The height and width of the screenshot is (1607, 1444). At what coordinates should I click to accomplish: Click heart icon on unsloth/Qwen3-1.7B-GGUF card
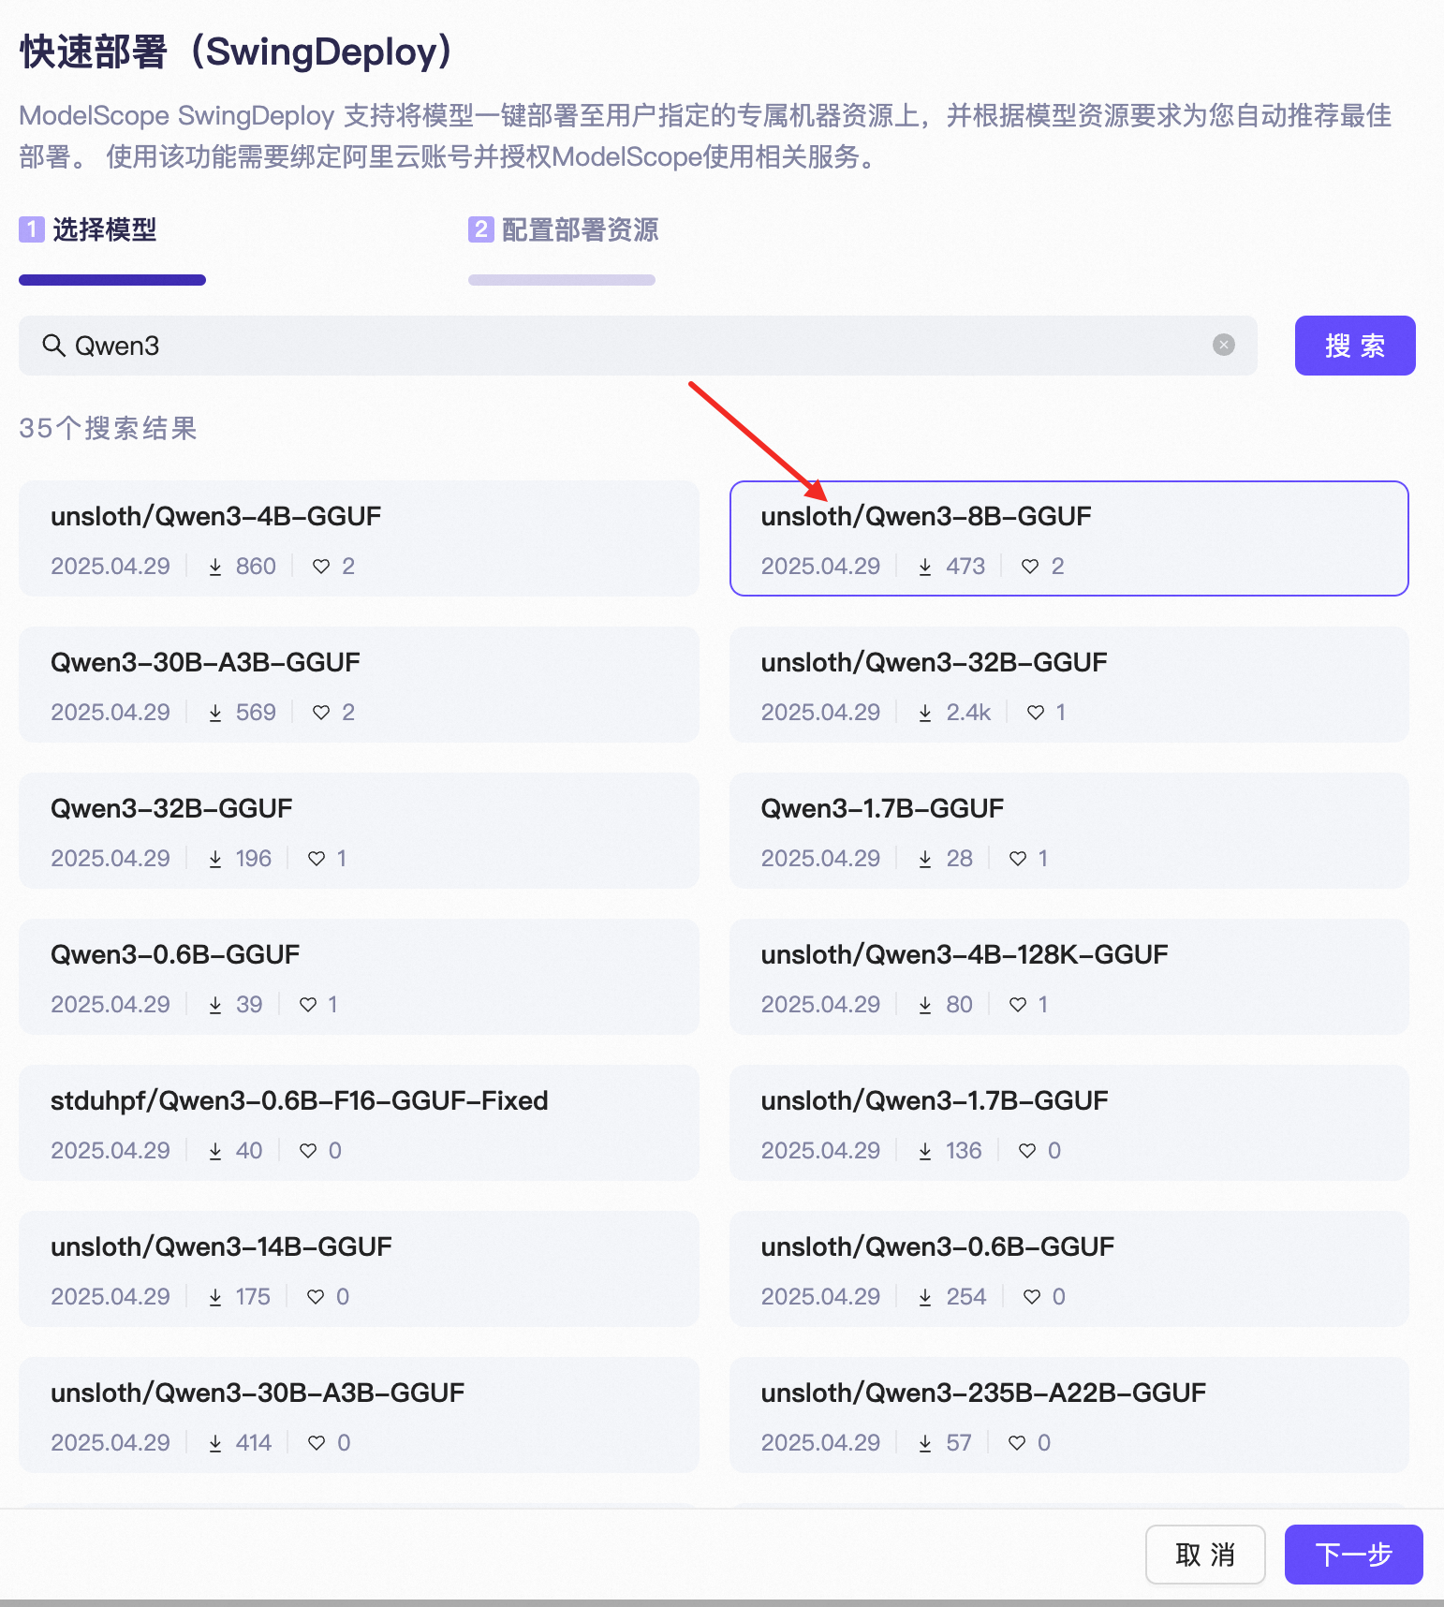(x=1027, y=1151)
